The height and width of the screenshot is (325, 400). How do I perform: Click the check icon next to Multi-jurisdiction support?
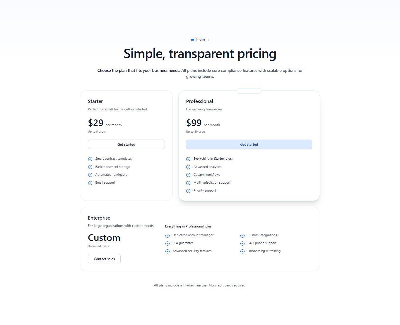[188, 183]
